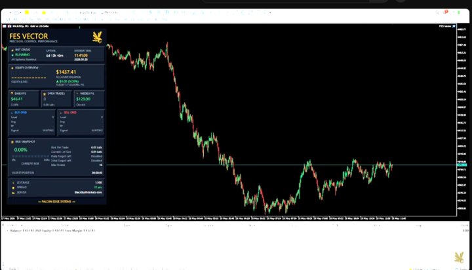472x270 pixels.
Task: Click the TODAY'S FLOATING P/L label
Action: tap(70, 85)
